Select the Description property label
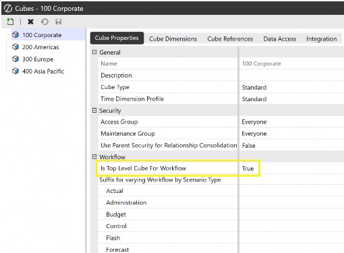This screenshot has height=253, width=344. [x=116, y=76]
